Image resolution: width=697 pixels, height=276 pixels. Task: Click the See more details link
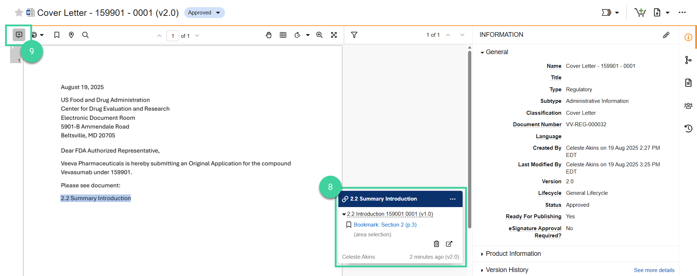[654, 270]
